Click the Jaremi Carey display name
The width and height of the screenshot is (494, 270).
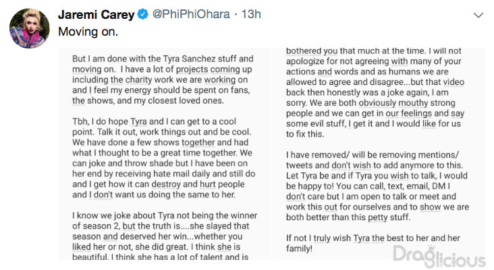pos(96,14)
